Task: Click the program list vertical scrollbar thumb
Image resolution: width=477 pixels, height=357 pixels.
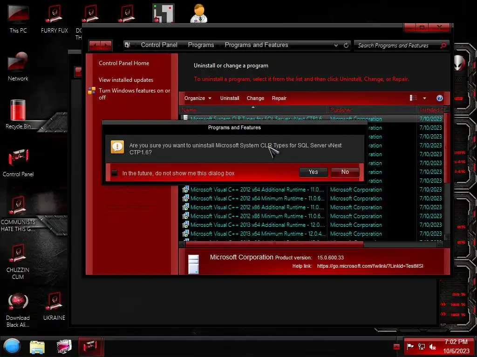Action: [447, 148]
